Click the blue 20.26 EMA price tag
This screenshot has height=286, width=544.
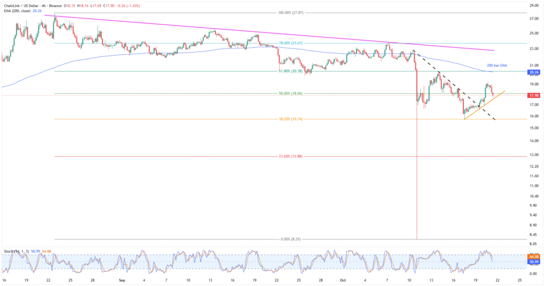tap(534, 72)
